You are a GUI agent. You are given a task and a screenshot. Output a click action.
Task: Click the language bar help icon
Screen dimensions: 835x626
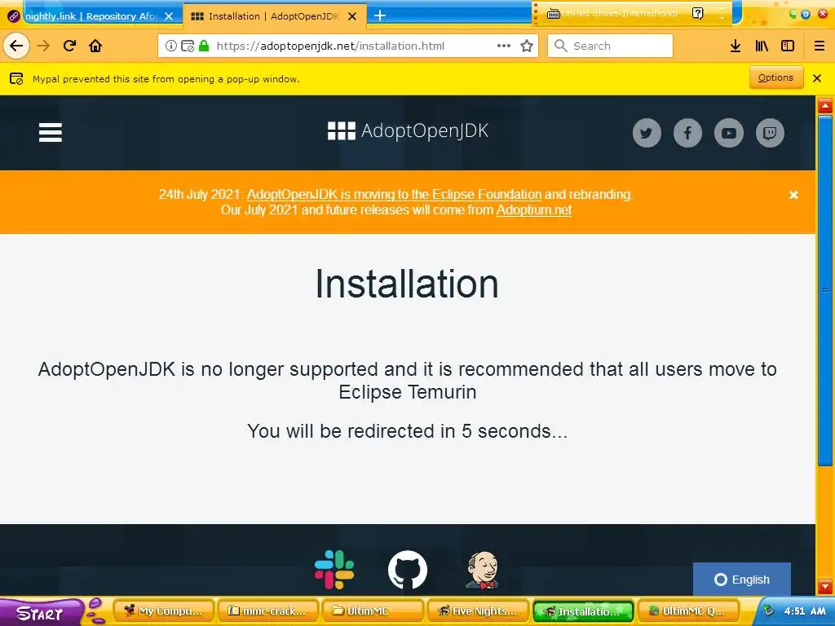(x=698, y=13)
